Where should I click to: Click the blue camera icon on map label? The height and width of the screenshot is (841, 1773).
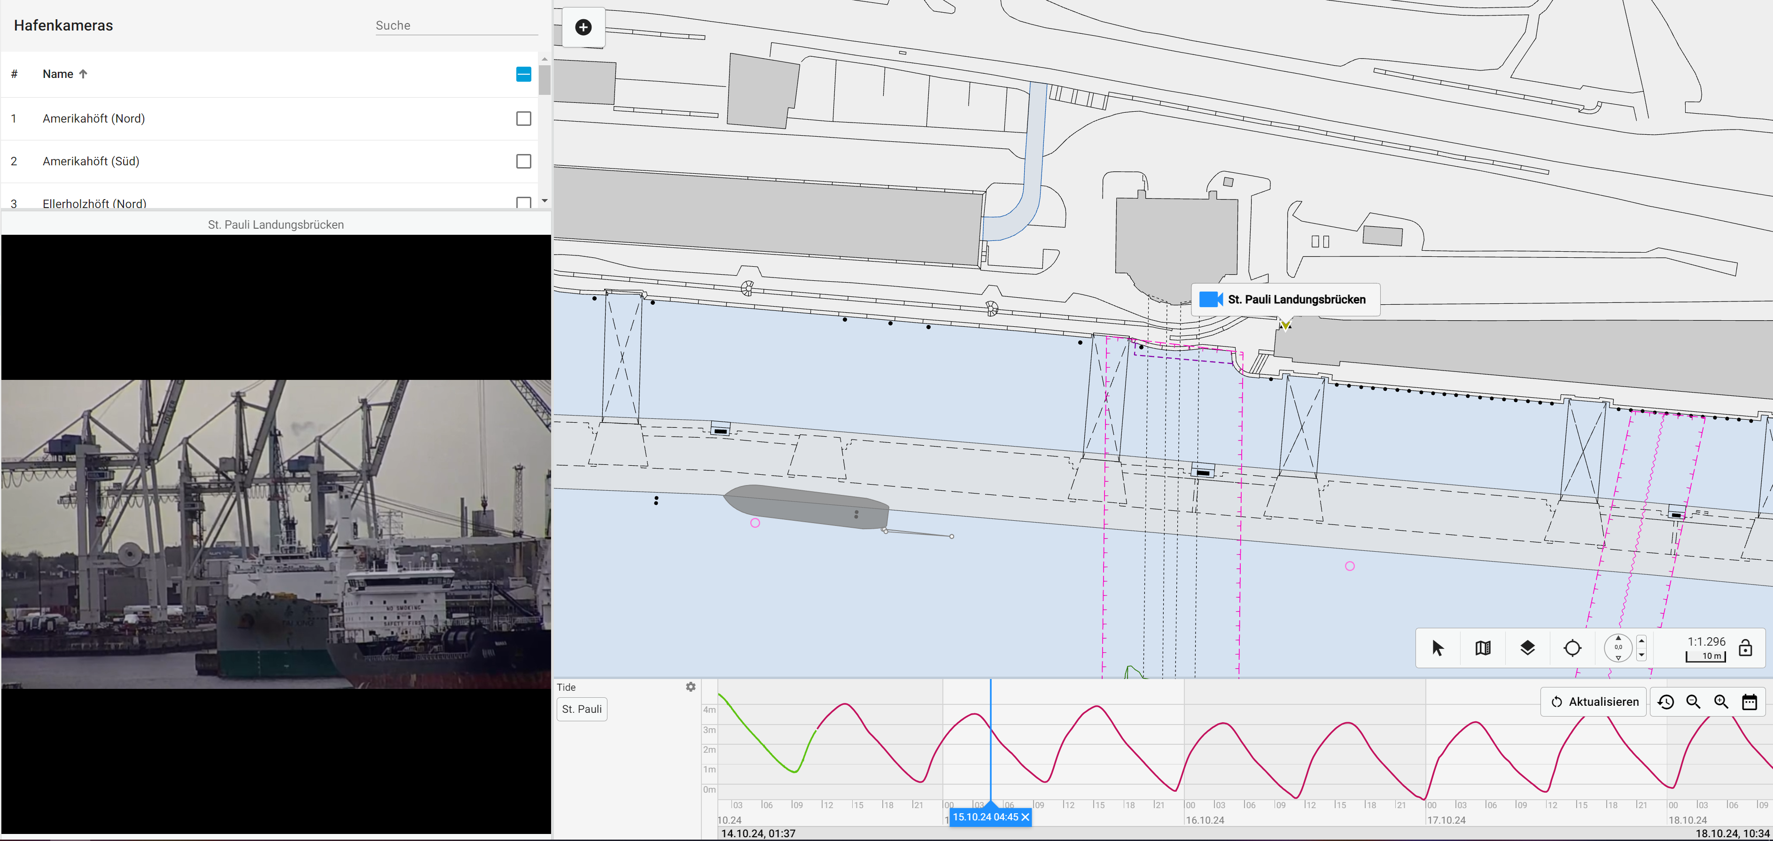tap(1211, 300)
